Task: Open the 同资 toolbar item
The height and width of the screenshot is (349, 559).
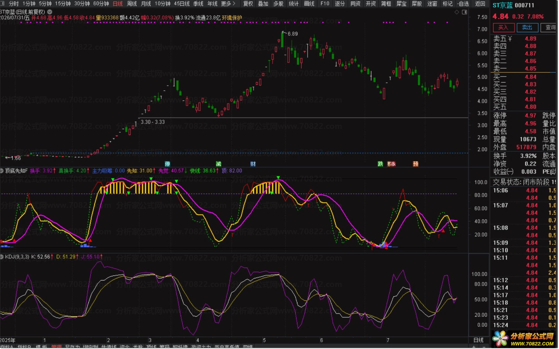Action: click(x=355, y=4)
